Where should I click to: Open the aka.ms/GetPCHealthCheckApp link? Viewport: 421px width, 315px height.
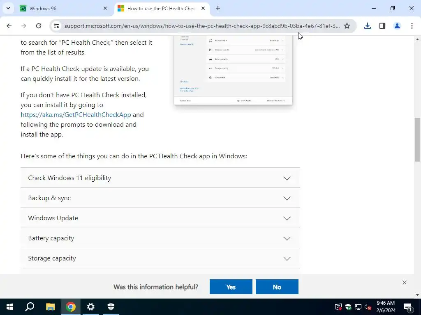click(76, 115)
